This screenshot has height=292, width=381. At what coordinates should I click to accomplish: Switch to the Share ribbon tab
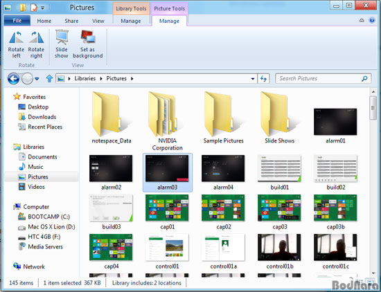(71, 21)
